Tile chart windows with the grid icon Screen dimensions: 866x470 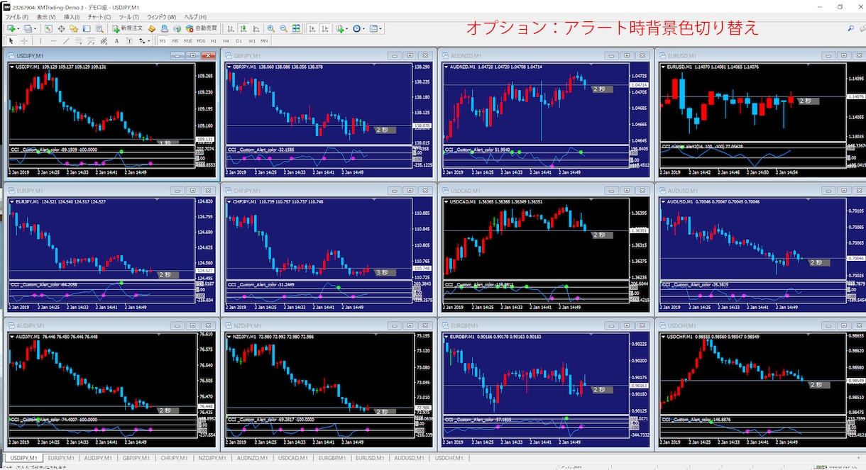tap(295, 28)
